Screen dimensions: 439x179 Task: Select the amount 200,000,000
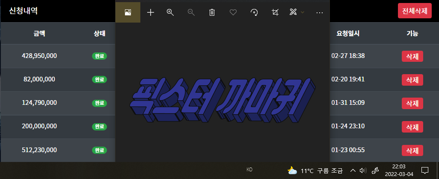pyautogui.click(x=39, y=126)
